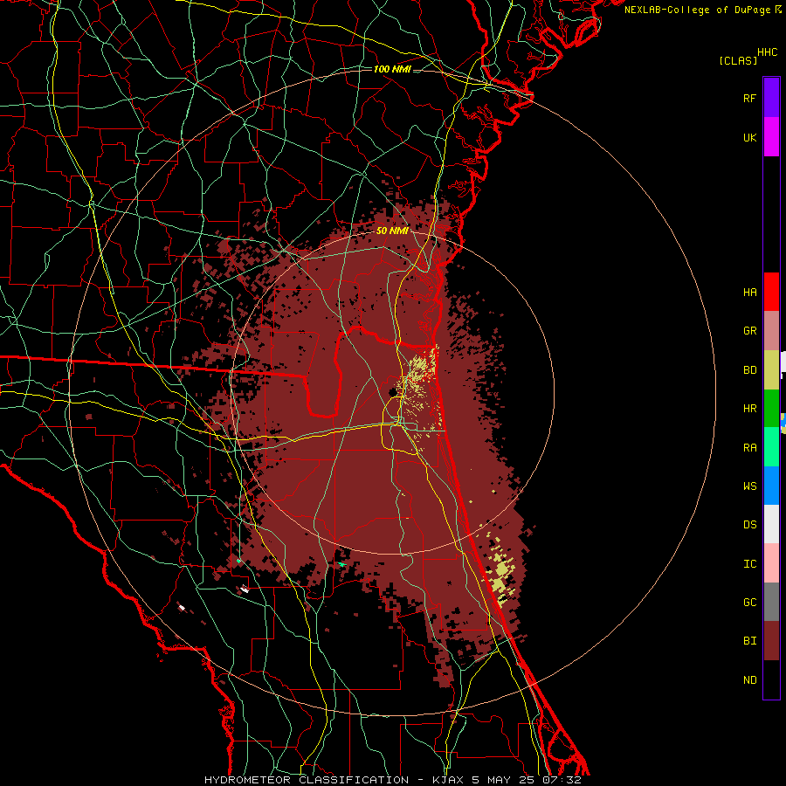Click the 'RA' legend label
The width and height of the screenshot is (786, 786).
tap(749, 448)
